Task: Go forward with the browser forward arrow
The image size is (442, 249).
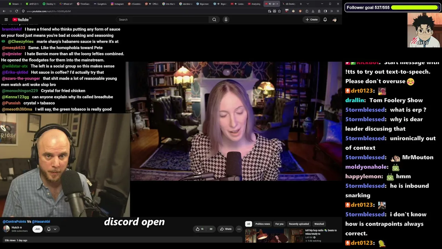Action: [10, 11]
